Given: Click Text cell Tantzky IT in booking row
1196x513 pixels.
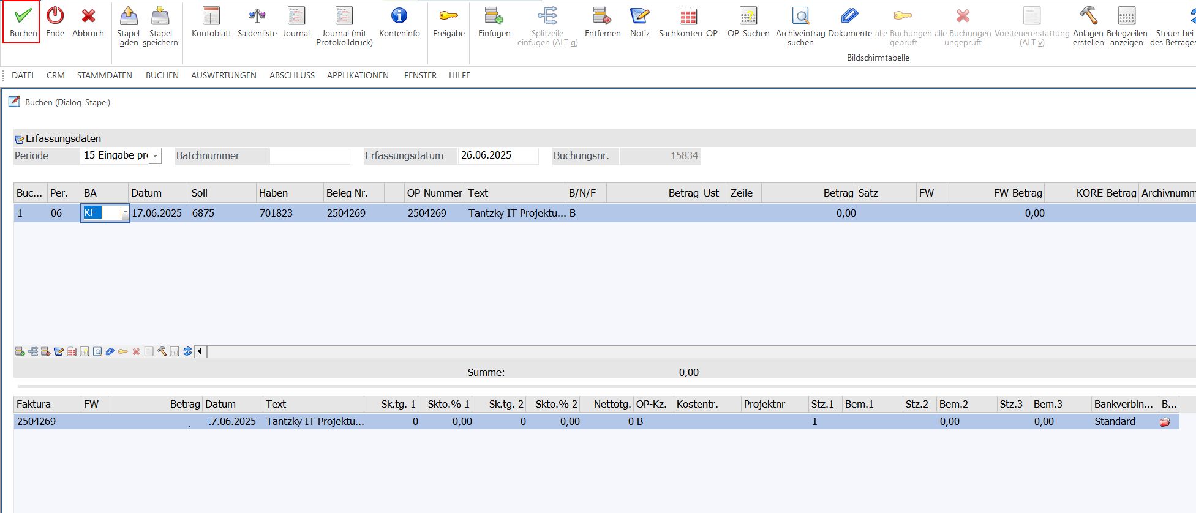Looking at the screenshot, I should (516, 213).
